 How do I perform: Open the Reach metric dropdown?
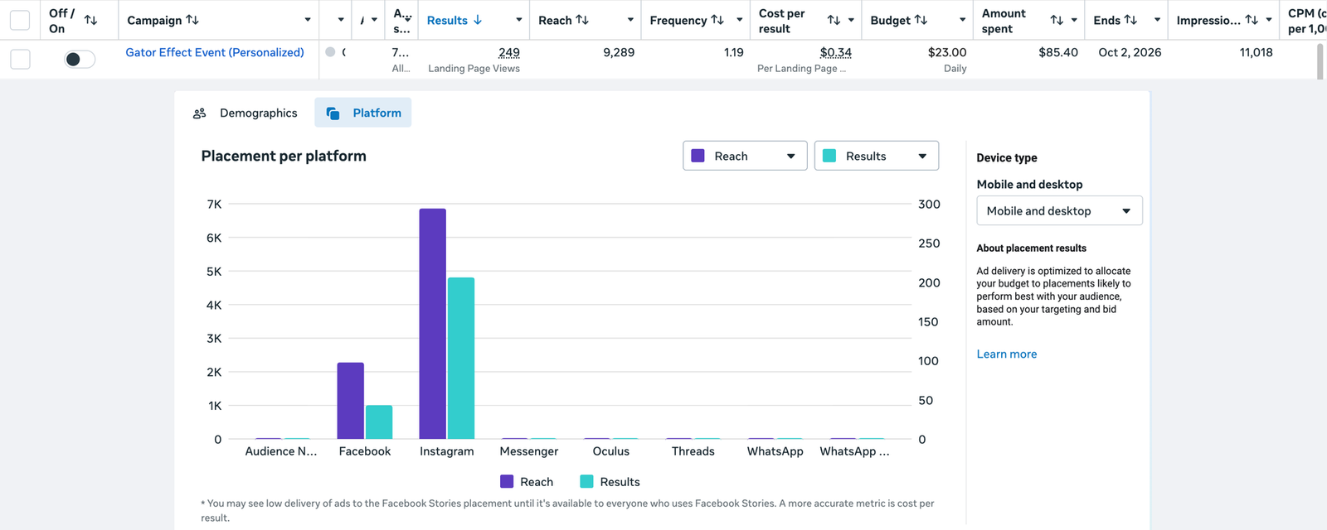[x=745, y=156]
